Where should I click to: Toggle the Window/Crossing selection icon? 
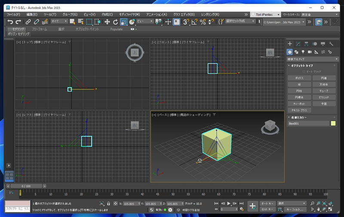click(98, 21)
